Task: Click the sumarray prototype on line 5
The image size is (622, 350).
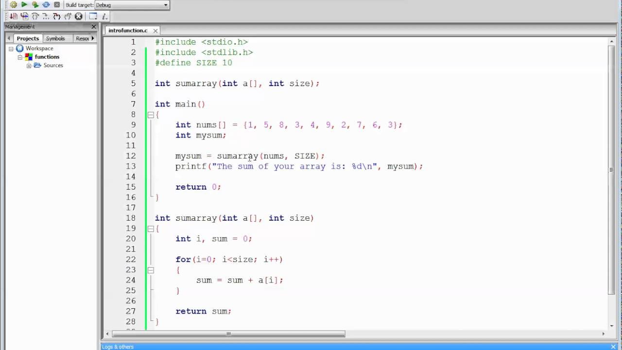Action: coord(237,84)
